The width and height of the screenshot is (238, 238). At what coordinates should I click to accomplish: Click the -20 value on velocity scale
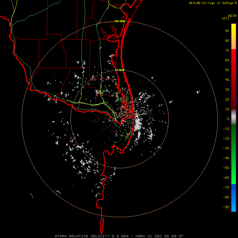click(x=226, y=139)
